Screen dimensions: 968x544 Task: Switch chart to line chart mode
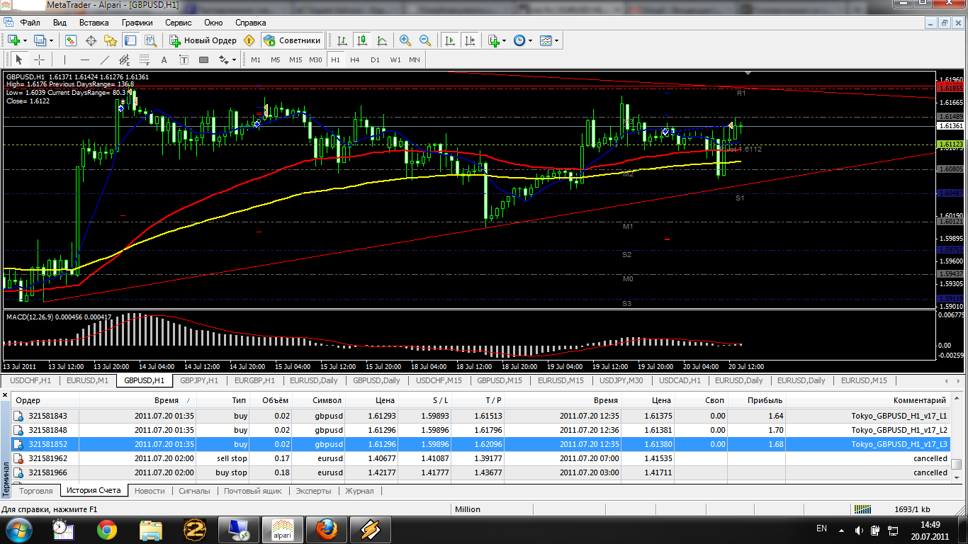pyautogui.click(x=382, y=40)
